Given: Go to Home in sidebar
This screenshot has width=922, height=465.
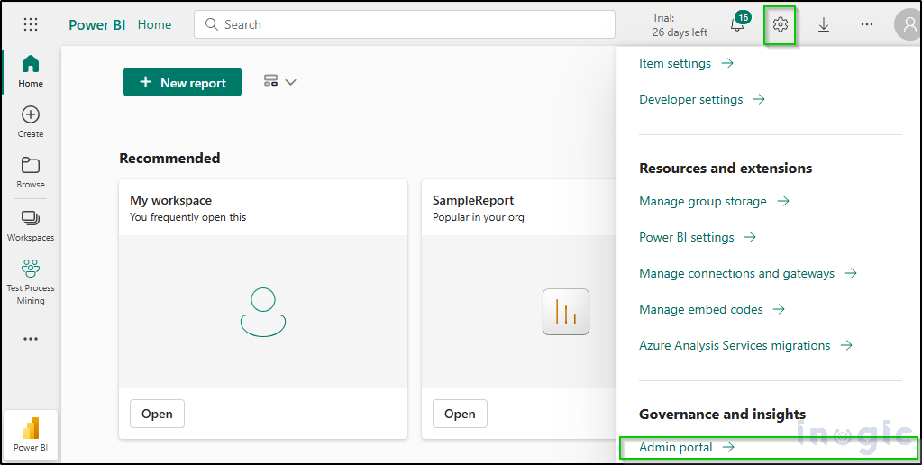Looking at the screenshot, I should tap(31, 71).
